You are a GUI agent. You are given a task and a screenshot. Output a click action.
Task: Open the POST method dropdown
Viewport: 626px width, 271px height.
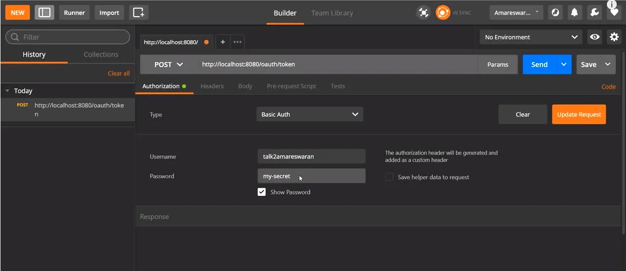coord(169,65)
